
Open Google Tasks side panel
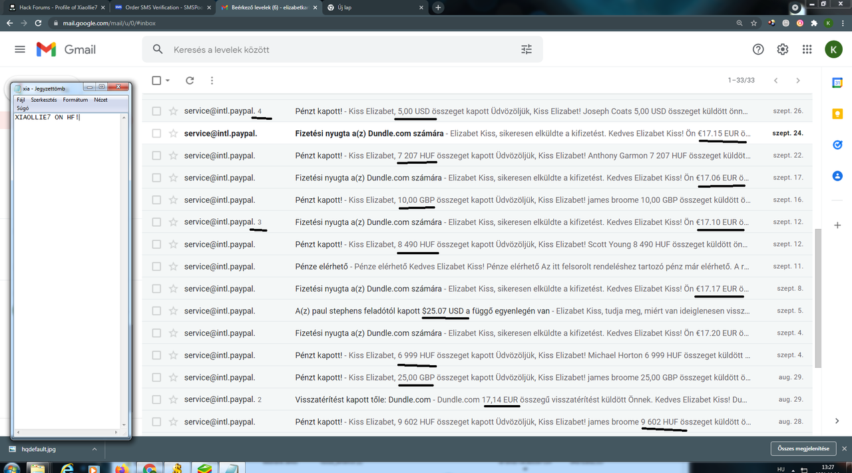837,145
